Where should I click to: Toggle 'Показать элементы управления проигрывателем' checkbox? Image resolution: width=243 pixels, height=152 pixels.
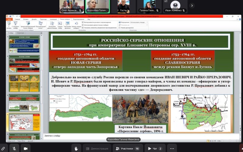[83, 28]
